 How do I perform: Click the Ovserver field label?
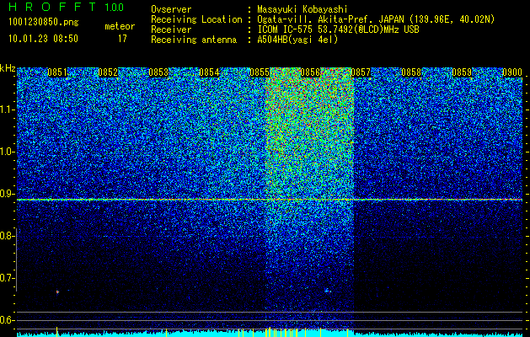click(x=171, y=9)
